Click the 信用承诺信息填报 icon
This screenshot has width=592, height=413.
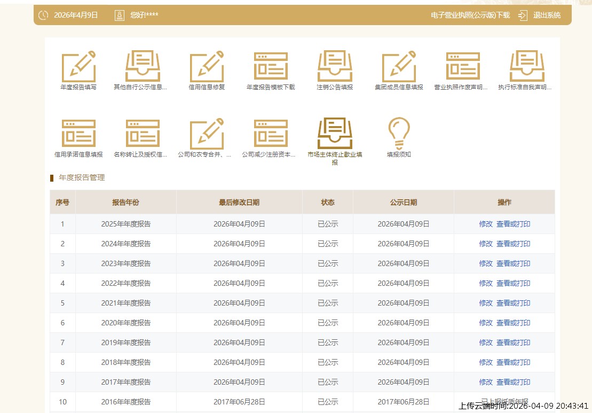coord(78,134)
